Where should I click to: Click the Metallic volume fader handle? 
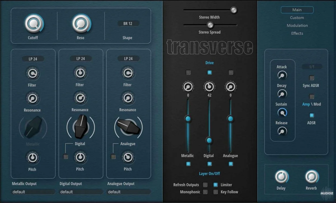[x=188, y=119]
